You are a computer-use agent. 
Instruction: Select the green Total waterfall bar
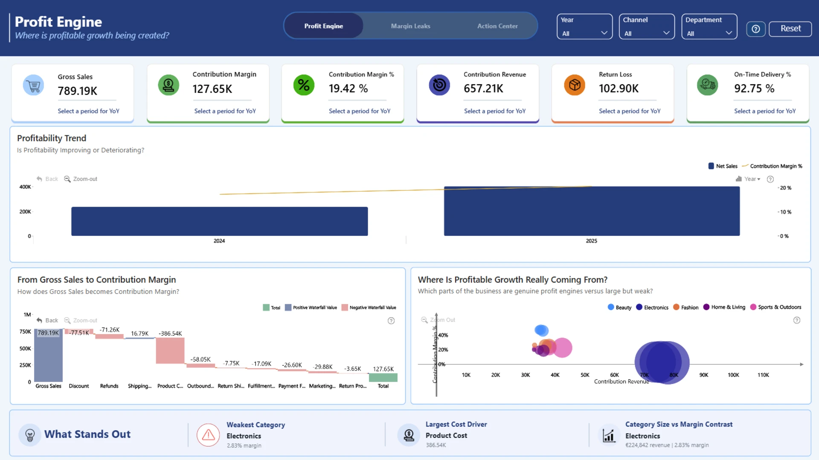coord(383,377)
